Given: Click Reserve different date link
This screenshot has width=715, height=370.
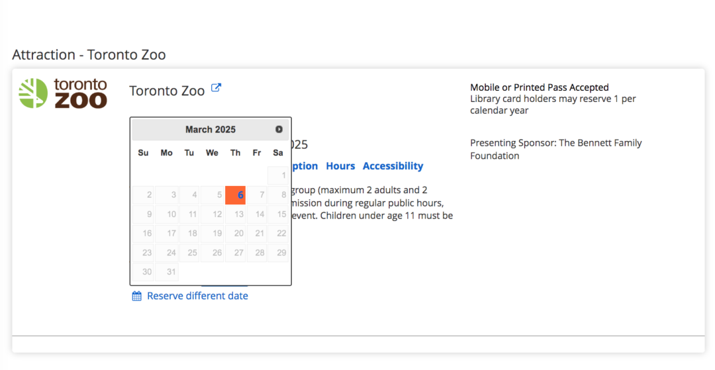Looking at the screenshot, I should click(x=197, y=296).
